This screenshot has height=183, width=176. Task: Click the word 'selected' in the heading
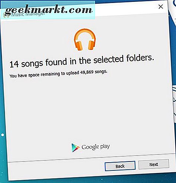[108, 59]
